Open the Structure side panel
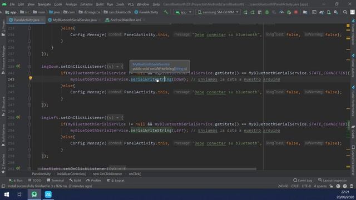The height and width of the screenshot is (200, 356). [3, 106]
